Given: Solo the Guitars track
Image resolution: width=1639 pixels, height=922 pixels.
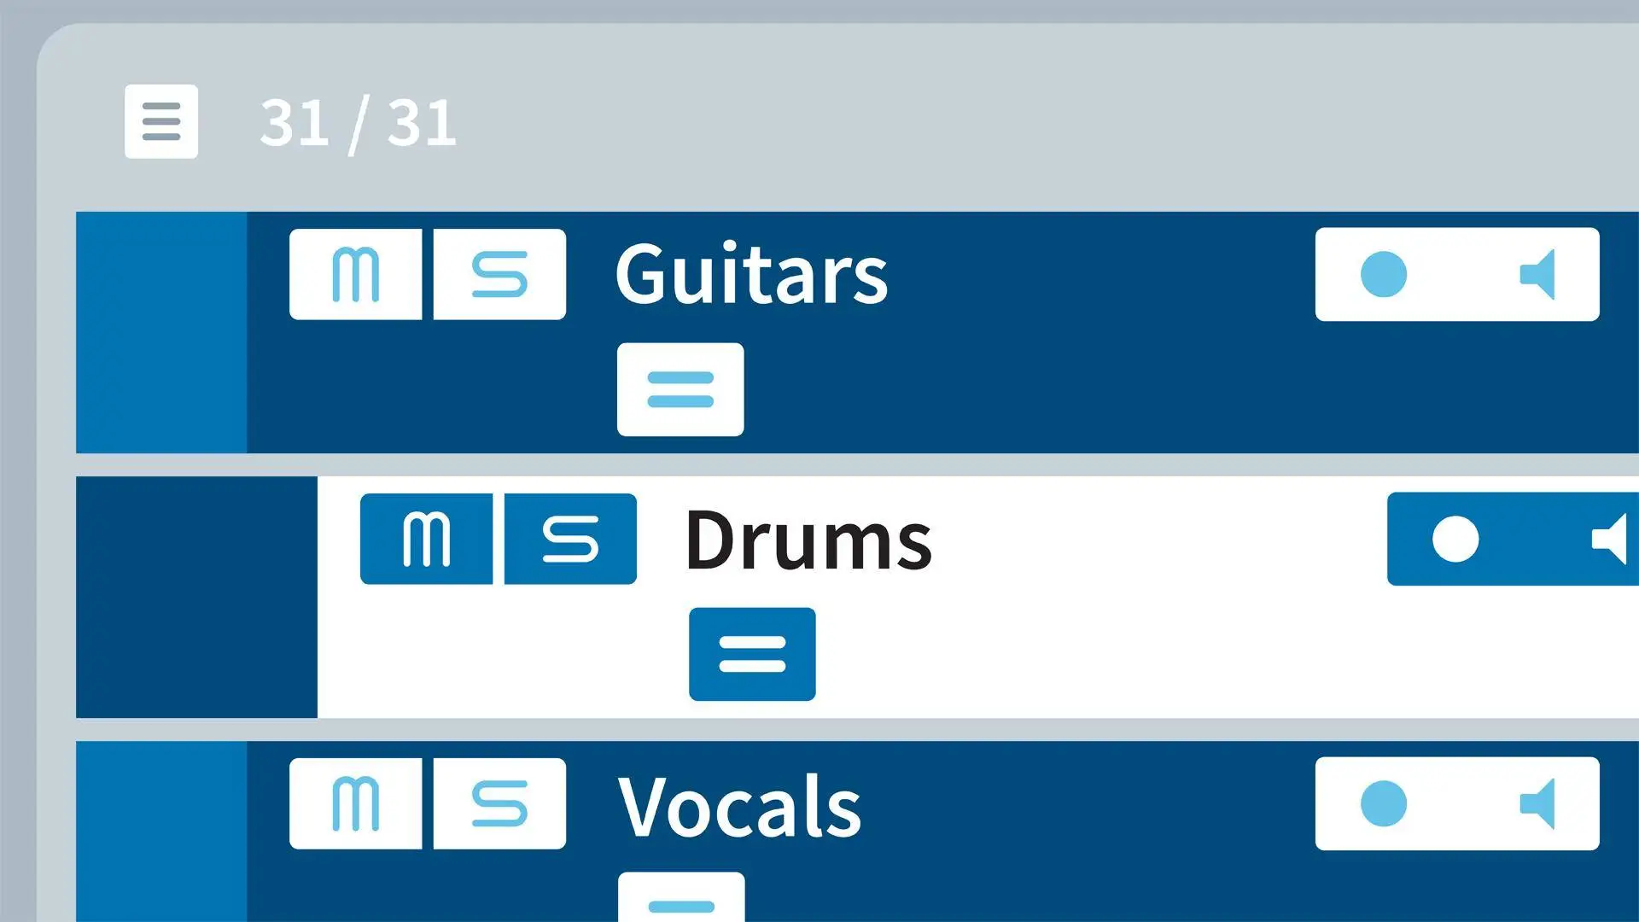Looking at the screenshot, I should click(499, 274).
